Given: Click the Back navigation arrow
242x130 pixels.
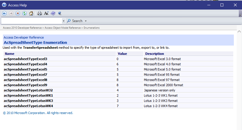Looking at the screenshot, I should coord(4,13).
